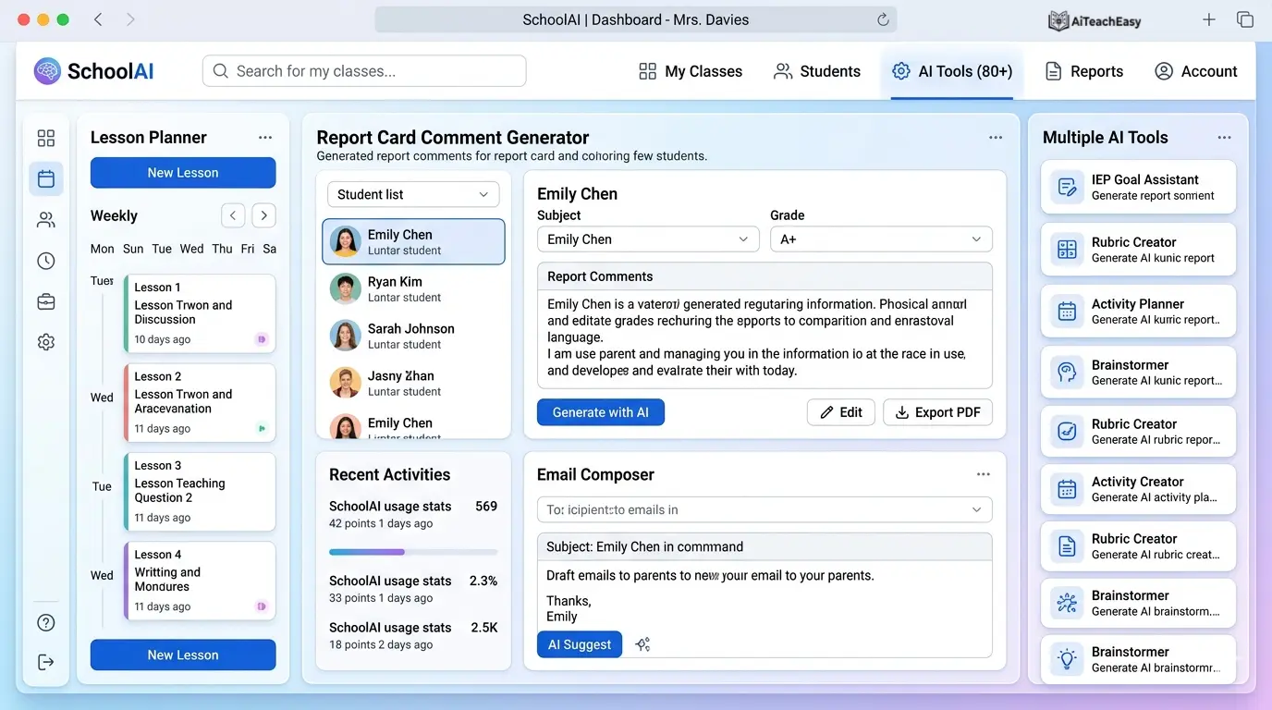Open the briefcase icon in sidebar
The height and width of the screenshot is (710, 1272).
tap(46, 300)
